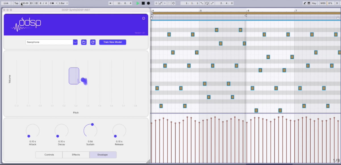
Task: Enable Key map mode
Action: (x=314, y=3)
